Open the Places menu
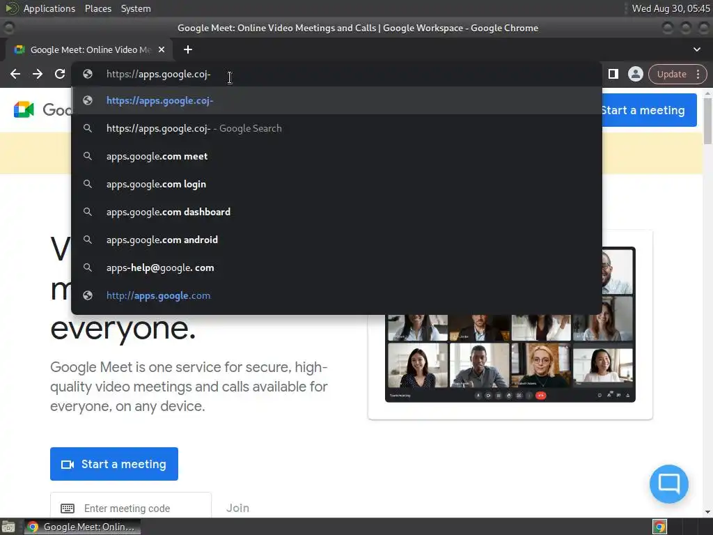The image size is (713, 535). click(x=98, y=8)
